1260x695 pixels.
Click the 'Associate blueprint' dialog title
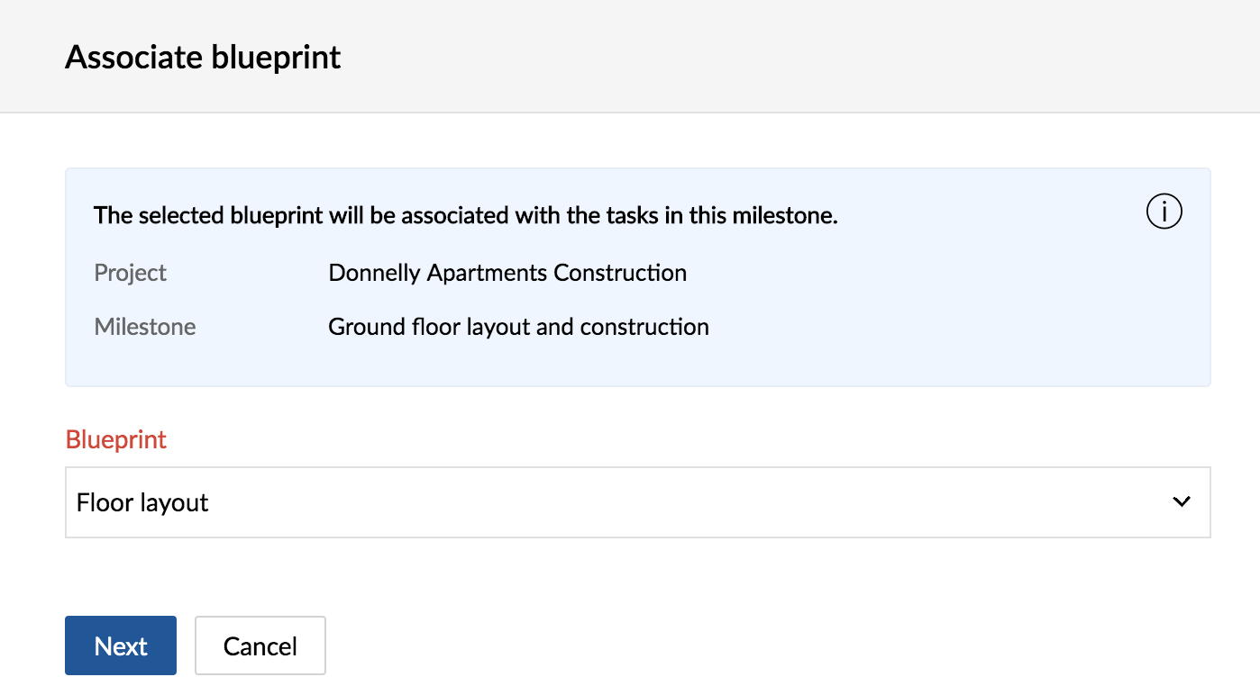click(x=203, y=57)
